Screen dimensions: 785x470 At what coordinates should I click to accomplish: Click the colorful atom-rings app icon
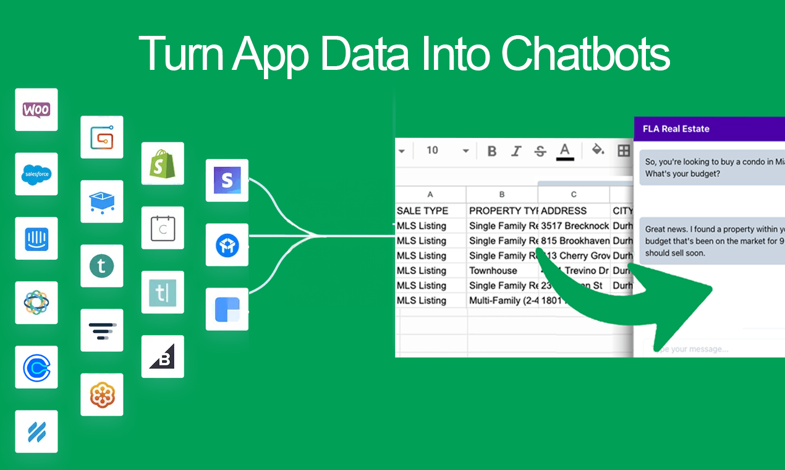tap(36, 302)
